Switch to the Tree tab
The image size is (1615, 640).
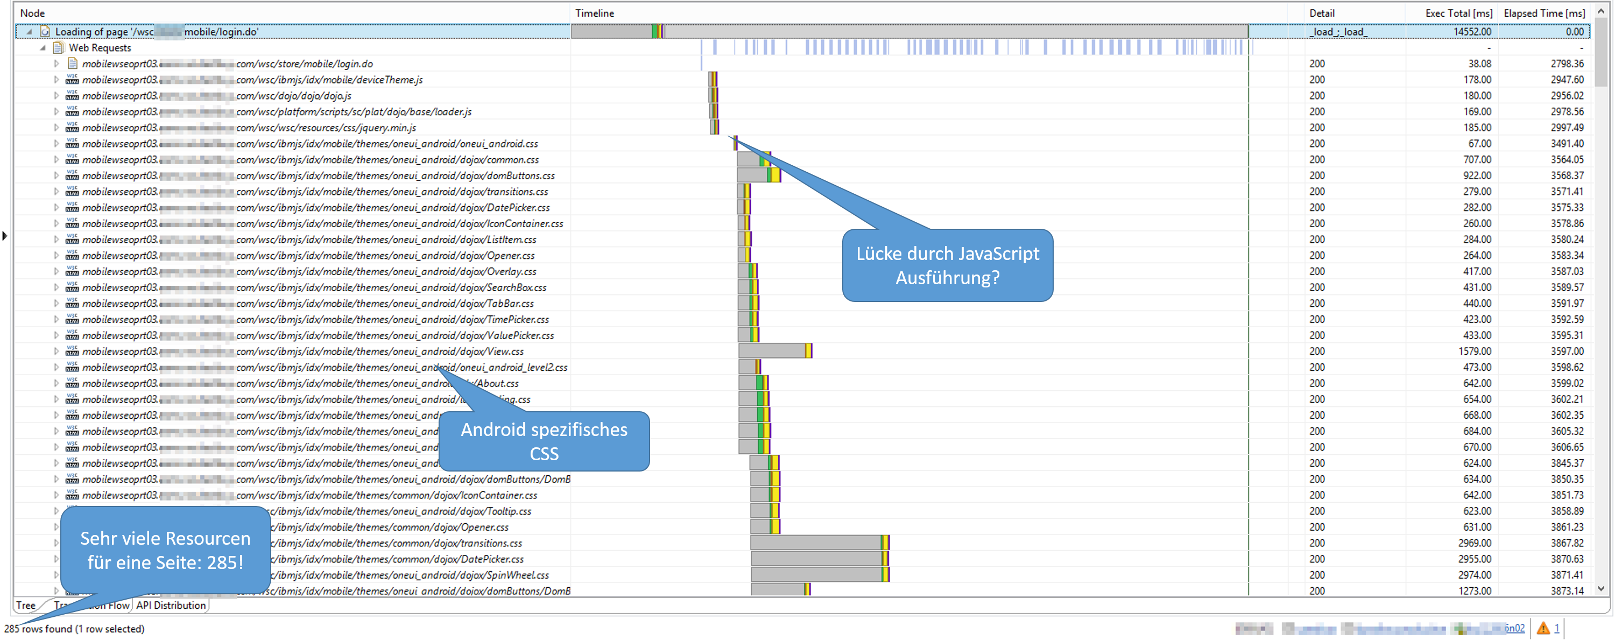26,605
